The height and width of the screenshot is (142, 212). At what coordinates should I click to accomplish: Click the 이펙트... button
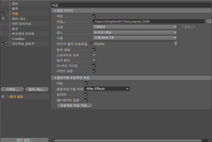coord(12,90)
